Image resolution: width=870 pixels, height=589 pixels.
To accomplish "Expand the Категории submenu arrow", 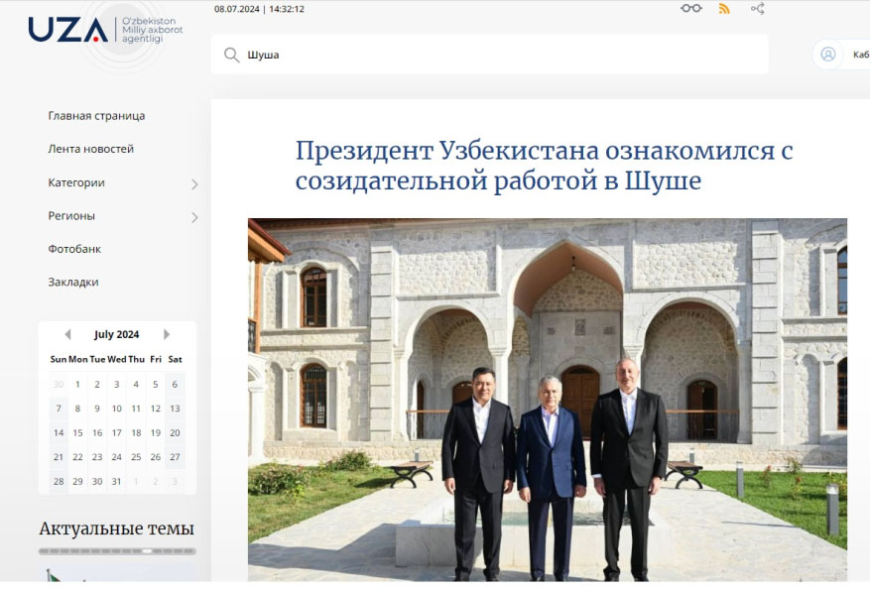I will (194, 184).
